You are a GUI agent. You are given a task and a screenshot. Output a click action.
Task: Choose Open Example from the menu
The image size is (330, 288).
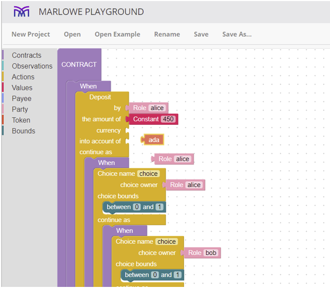tap(117, 34)
